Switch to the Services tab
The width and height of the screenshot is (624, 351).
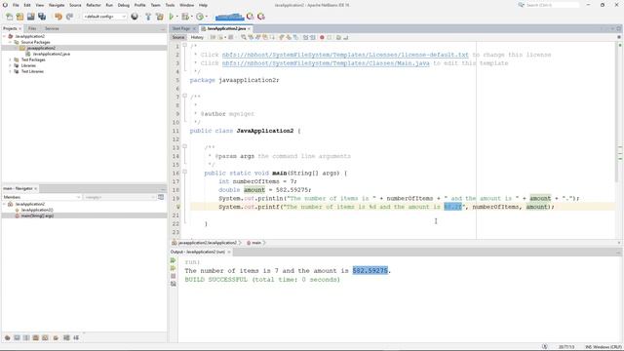click(x=52, y=28)
